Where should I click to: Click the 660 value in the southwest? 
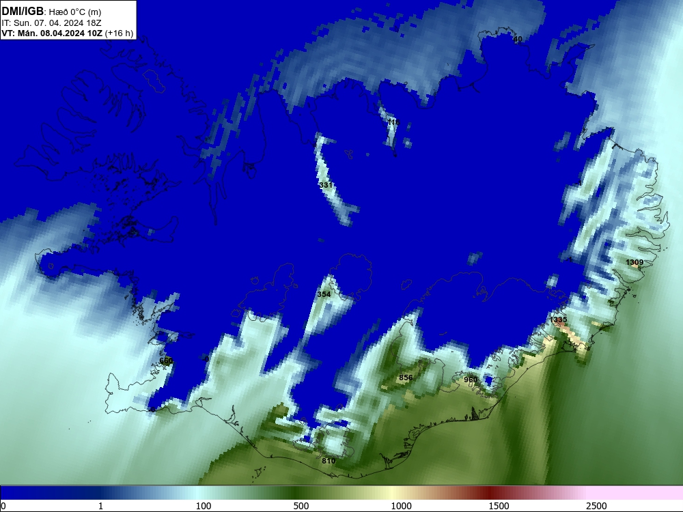pyautogui.click(x=166, y=361)
